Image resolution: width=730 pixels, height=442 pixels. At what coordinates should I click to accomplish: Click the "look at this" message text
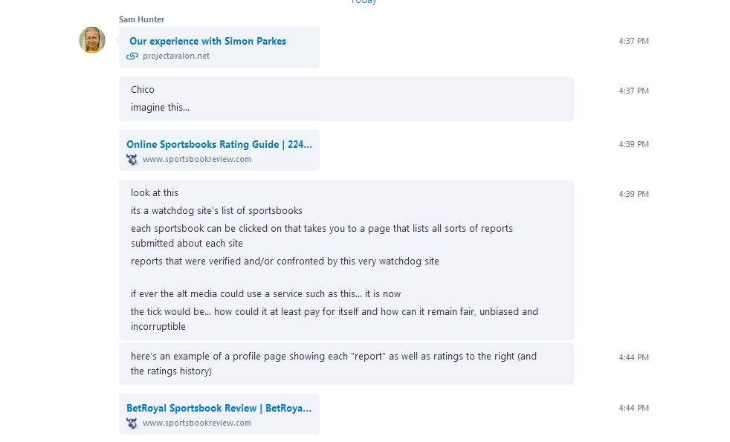pos(155,193)
